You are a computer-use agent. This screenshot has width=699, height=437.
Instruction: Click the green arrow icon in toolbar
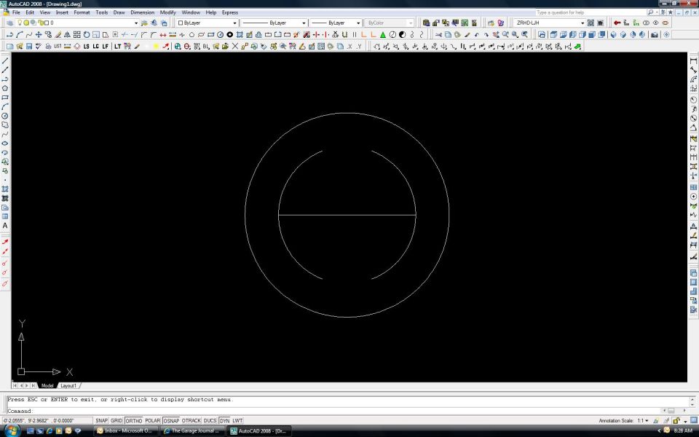(577, 46)
